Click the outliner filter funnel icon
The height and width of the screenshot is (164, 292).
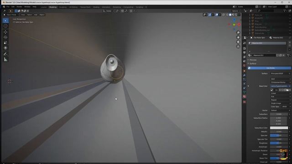(285, 11)
